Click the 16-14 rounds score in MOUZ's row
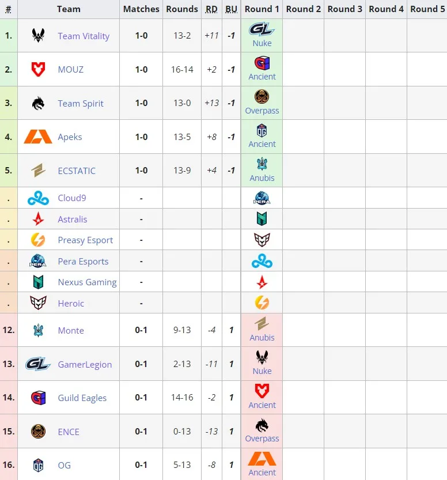 pos(182,70)
